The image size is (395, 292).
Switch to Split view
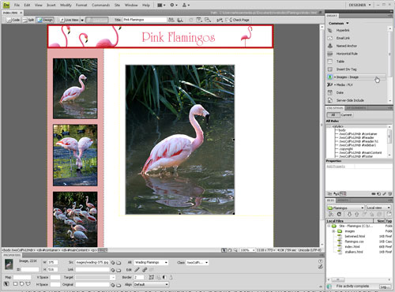28,20
